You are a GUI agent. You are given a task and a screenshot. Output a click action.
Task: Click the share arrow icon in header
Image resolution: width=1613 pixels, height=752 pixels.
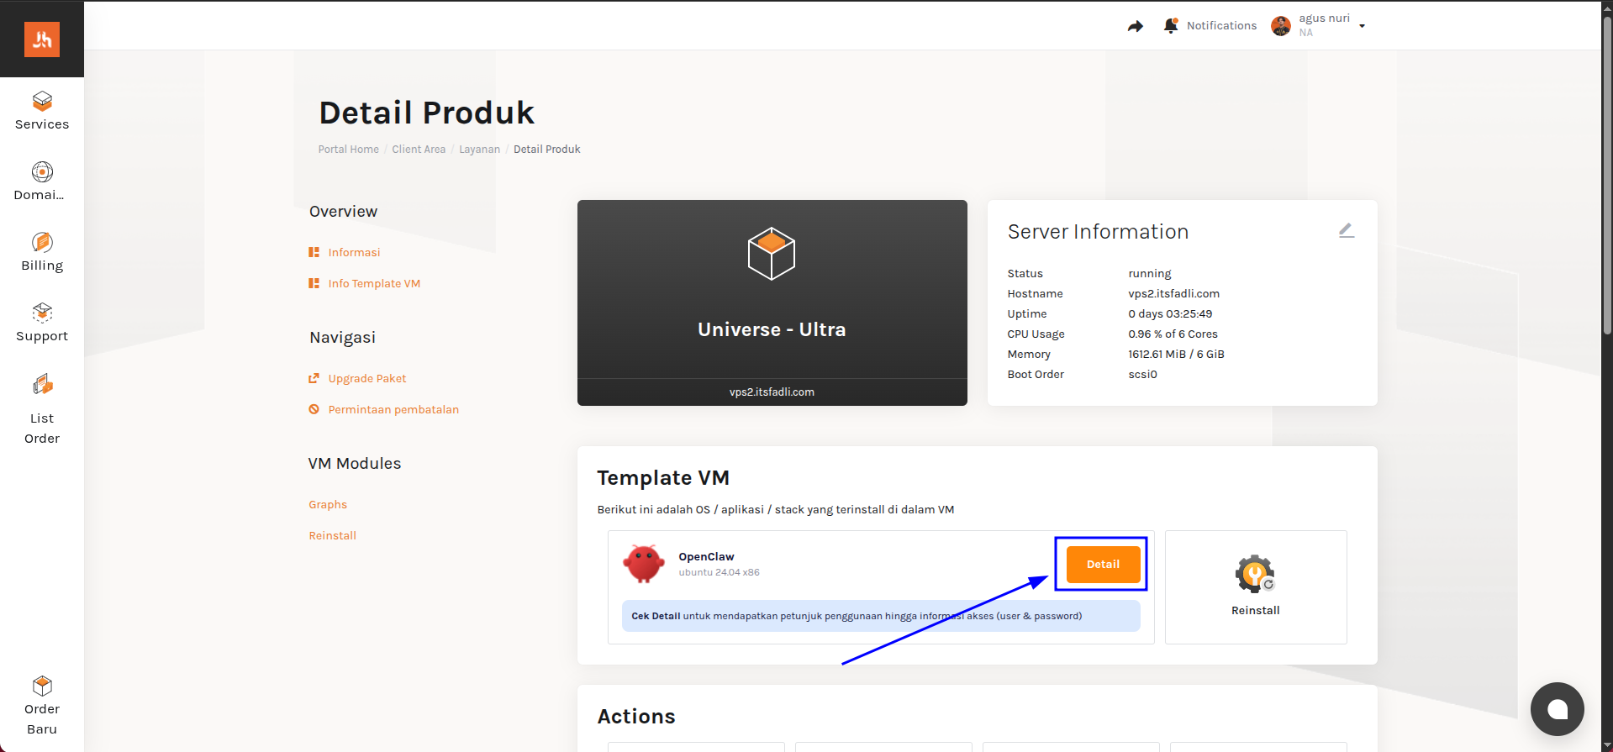tap(1136, 26)
